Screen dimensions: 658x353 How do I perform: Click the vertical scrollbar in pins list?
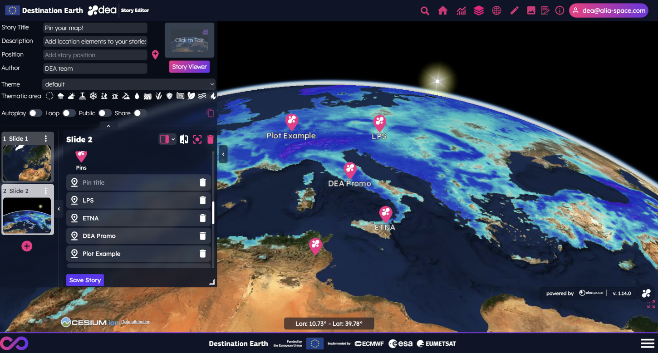[x=213, y=212]
